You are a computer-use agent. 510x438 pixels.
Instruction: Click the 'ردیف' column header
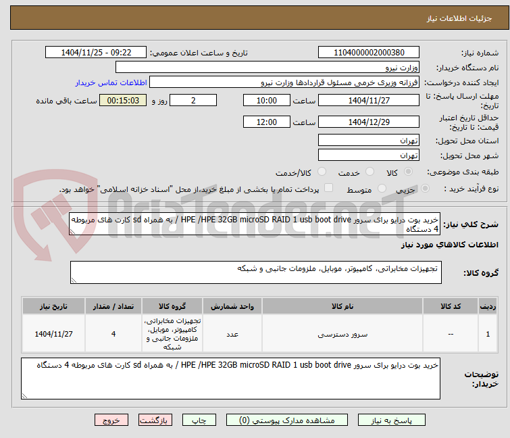[488, 306]
